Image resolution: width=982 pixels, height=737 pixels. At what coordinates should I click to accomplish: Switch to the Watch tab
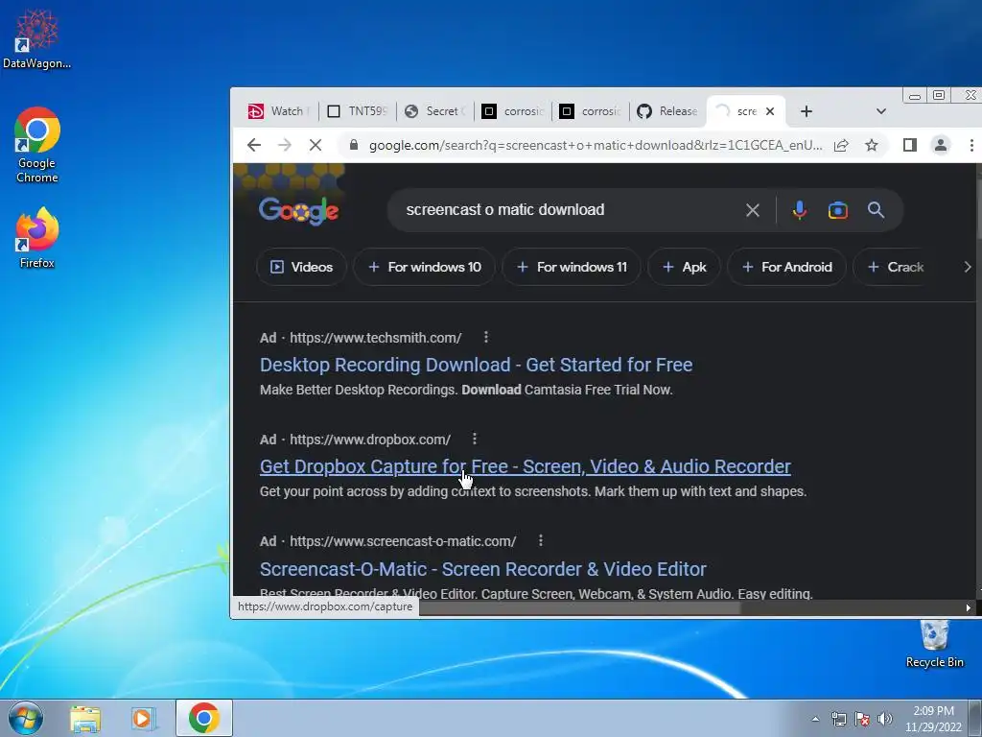point(279,111)
